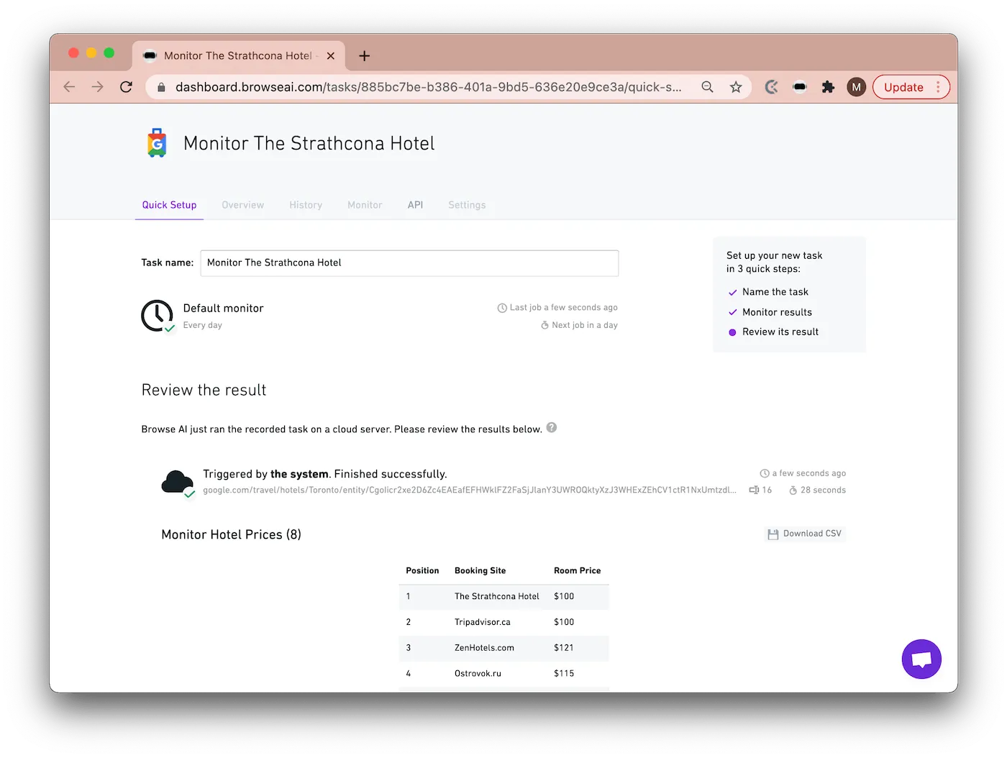Open the Monitor tab
1007x758 pixels.
point(365,205)
